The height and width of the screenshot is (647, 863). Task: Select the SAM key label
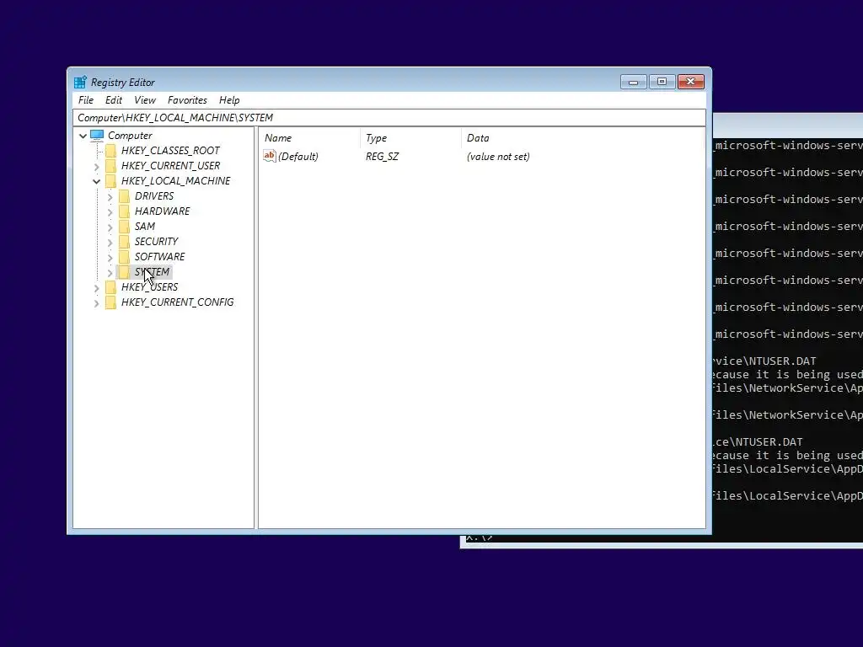point(145,226)
